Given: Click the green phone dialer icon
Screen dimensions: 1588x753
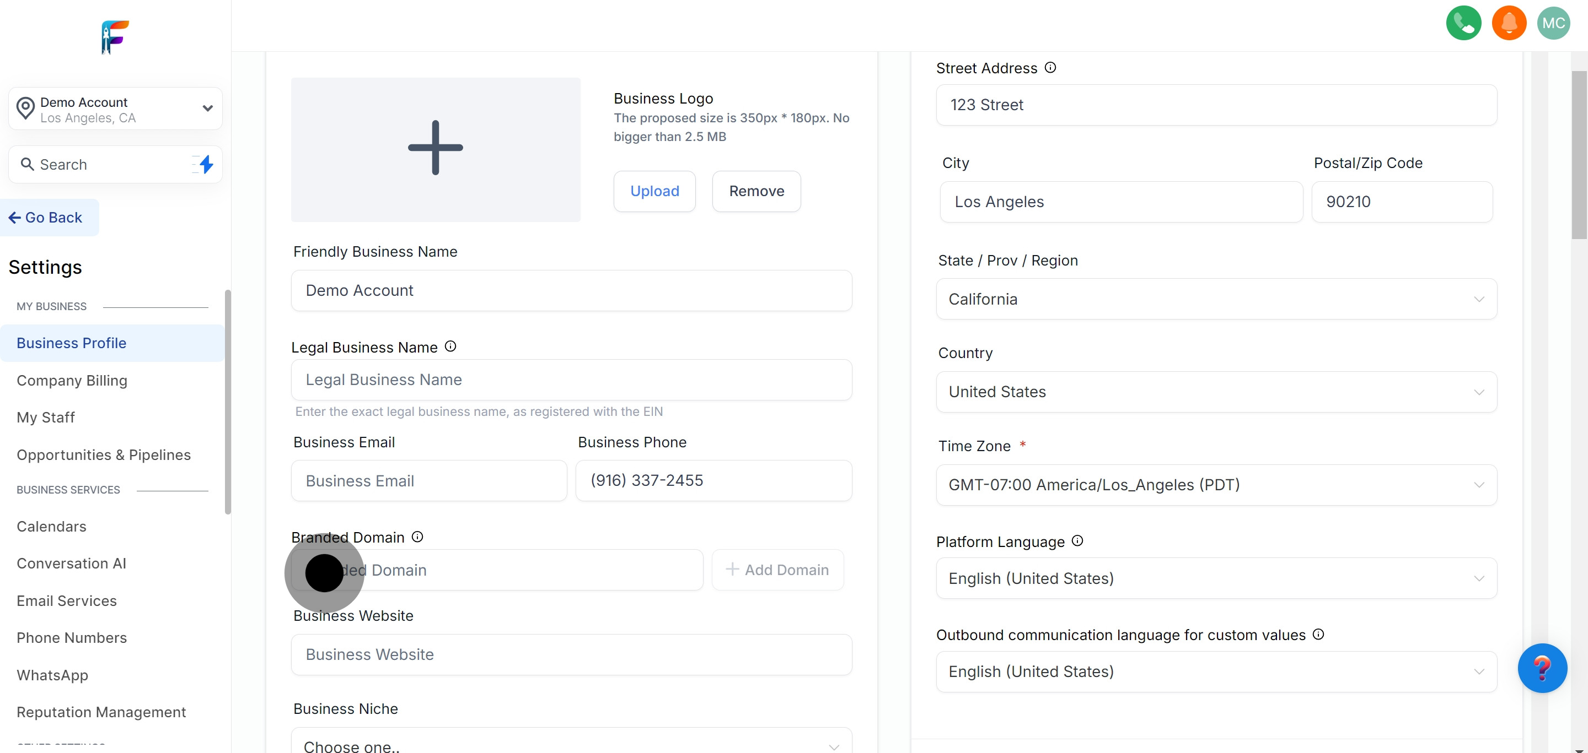Looking at the screenshot, I should tap(1463, 23).
